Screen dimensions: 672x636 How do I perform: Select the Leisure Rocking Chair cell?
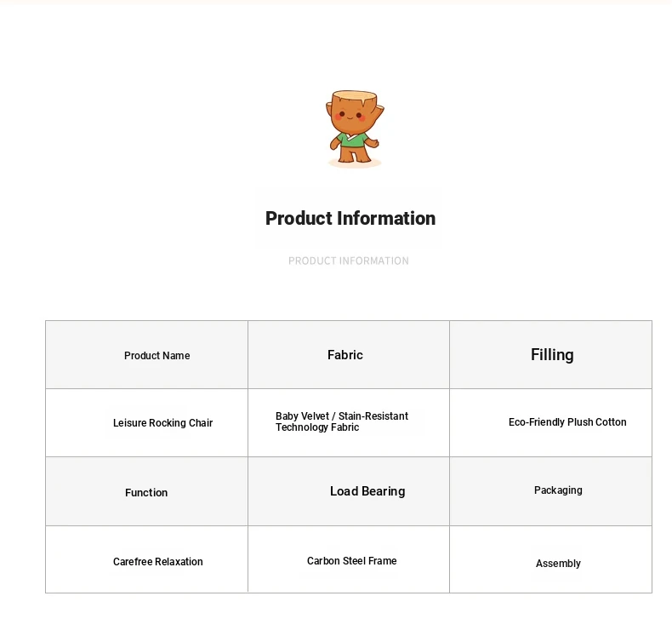[146, 423]
